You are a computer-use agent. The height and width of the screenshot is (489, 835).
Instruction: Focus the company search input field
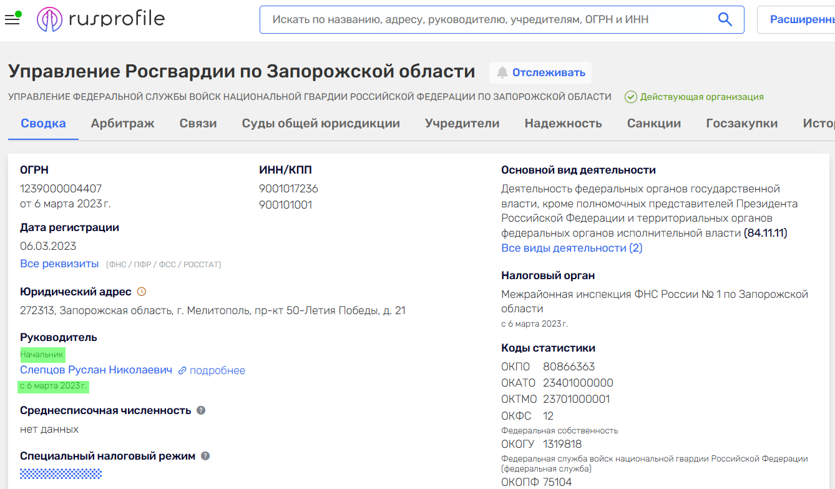click(x=487, y=19)
